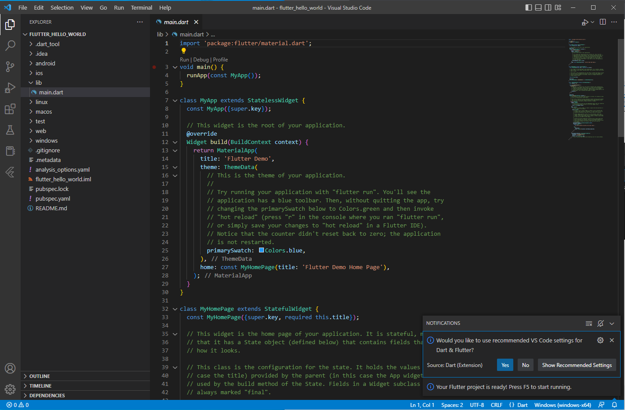Collapse the lib folder
Viewport: 625px width, 410px height.
pyautogui.click(x=85, y=83)
